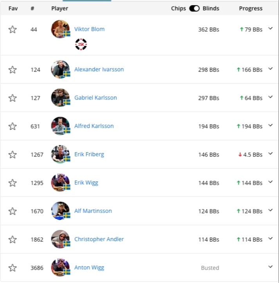Open Alexander Ivarsson's player profile link
279x283 pixels.
click(x=99, y=70)
